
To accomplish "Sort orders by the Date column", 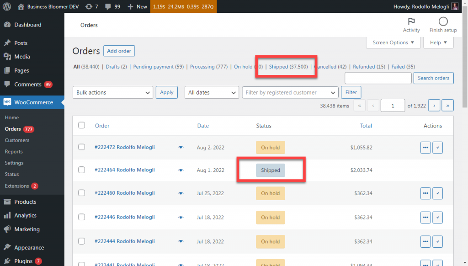I will click(x=203, y=126).
